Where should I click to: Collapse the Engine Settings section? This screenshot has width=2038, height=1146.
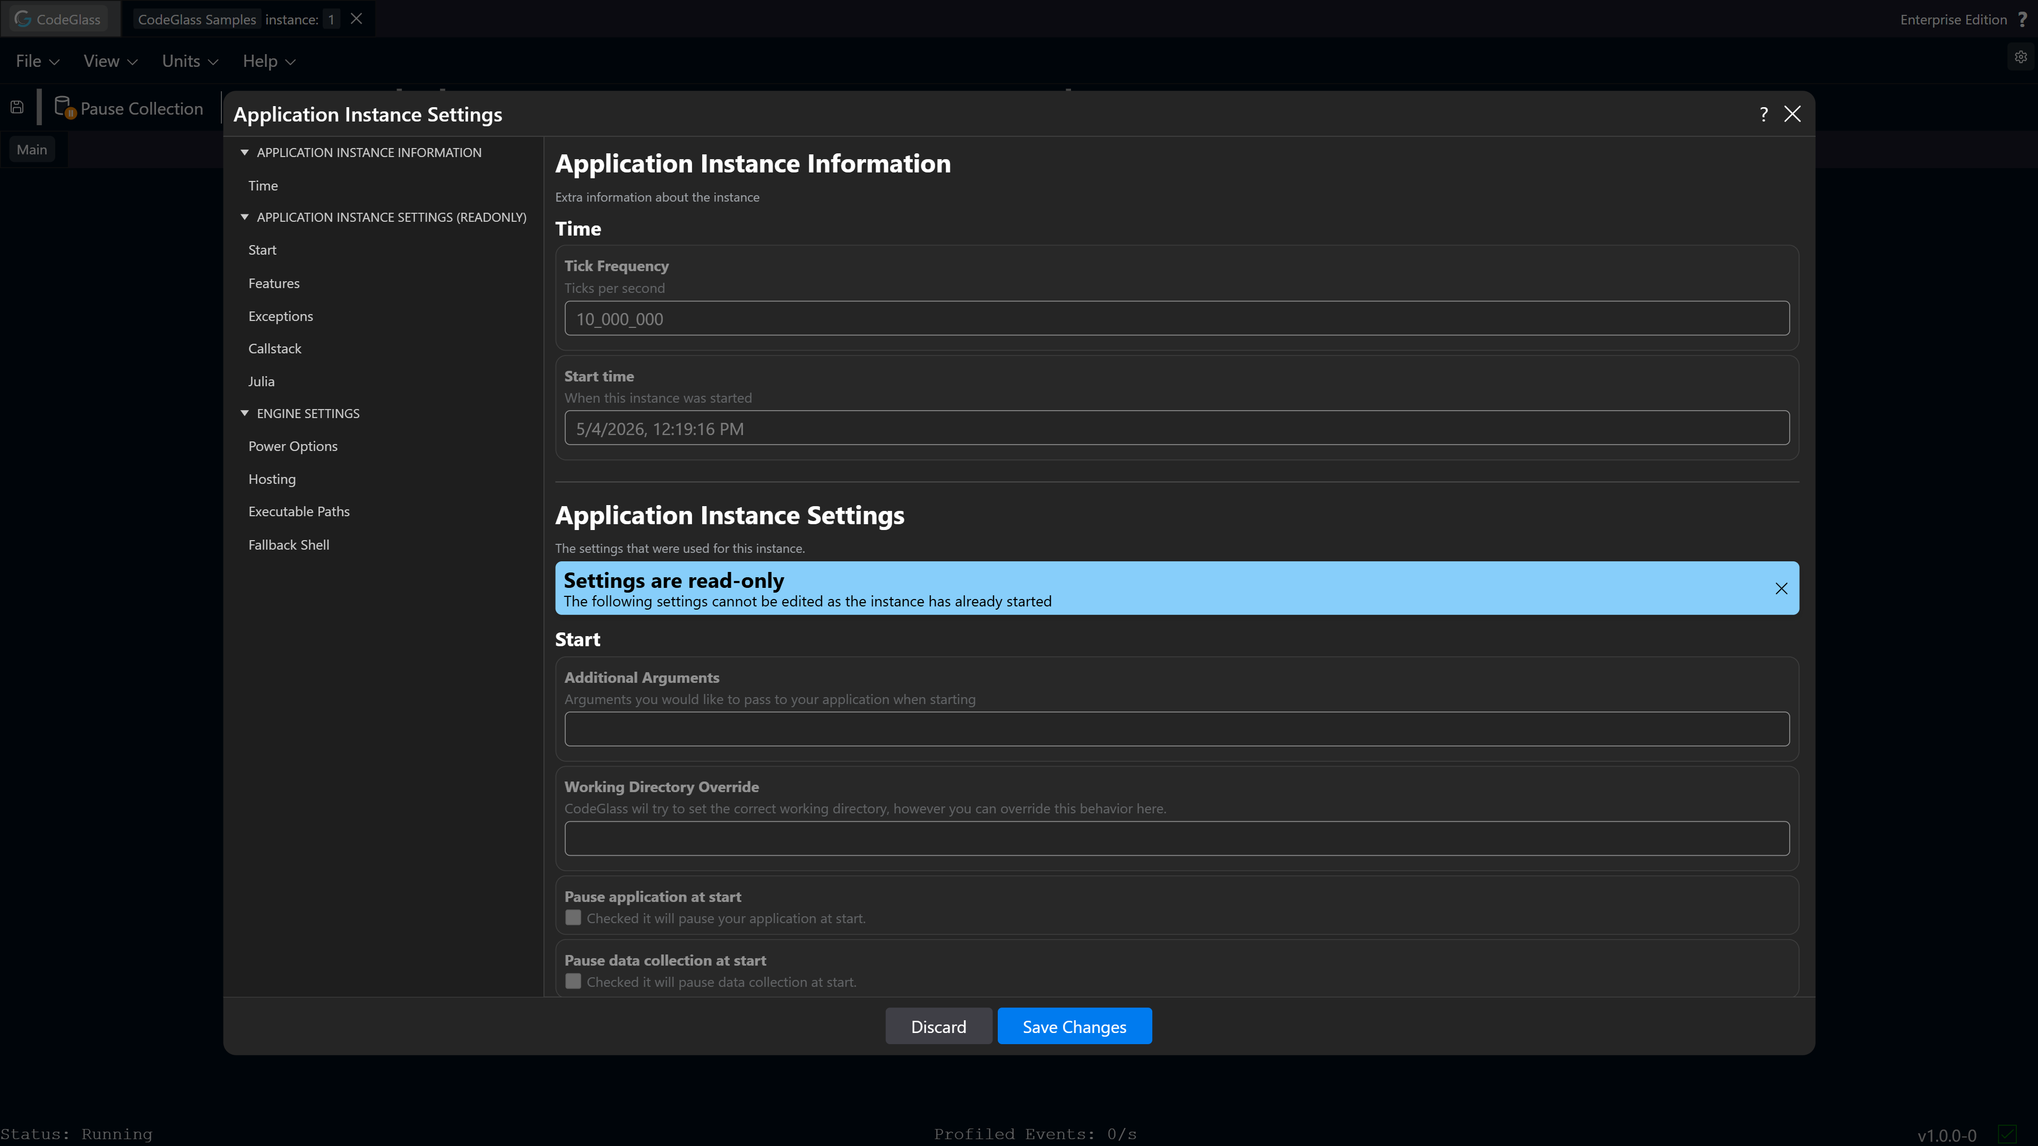[x=245, y=413]
